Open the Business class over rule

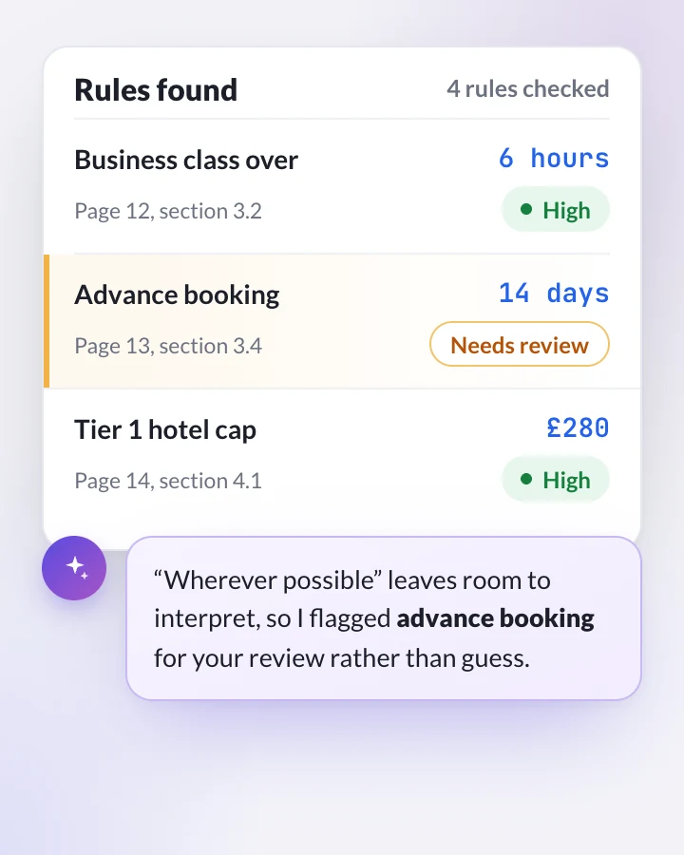point(341,186)
